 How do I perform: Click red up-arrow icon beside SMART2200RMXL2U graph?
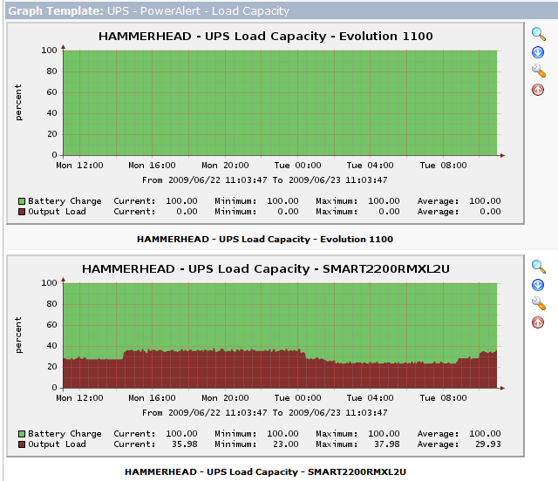click(539, 322)
